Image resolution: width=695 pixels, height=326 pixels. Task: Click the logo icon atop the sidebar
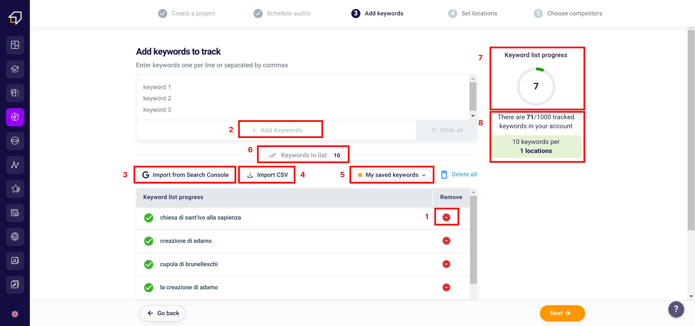[x=15, y=18]
